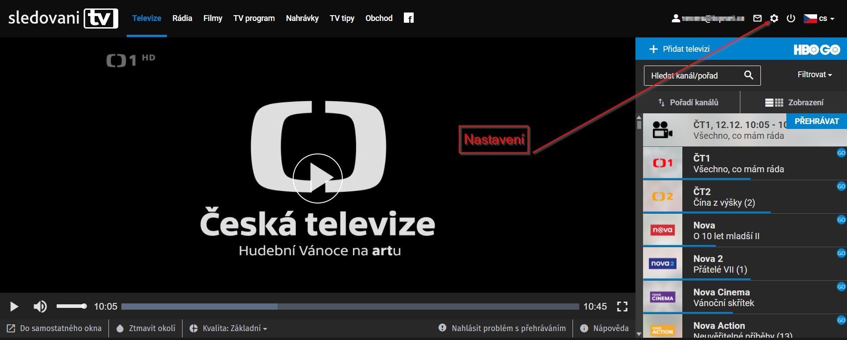Play video from the control bar
847x340 pixels.
[14, 307]
